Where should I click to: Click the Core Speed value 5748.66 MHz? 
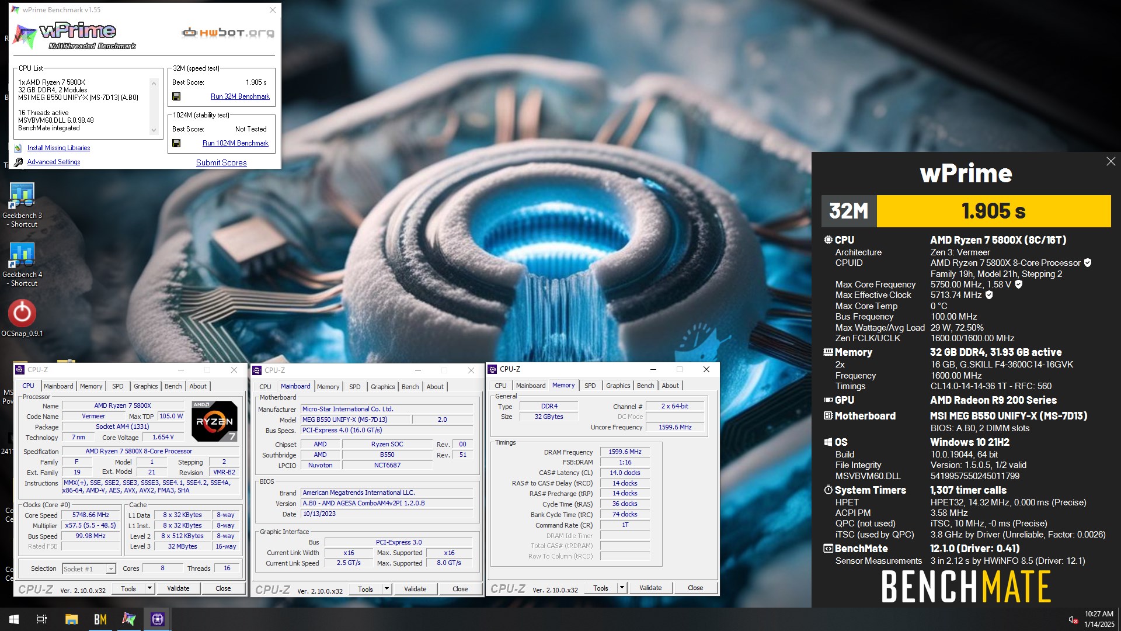tap(90, 515)
